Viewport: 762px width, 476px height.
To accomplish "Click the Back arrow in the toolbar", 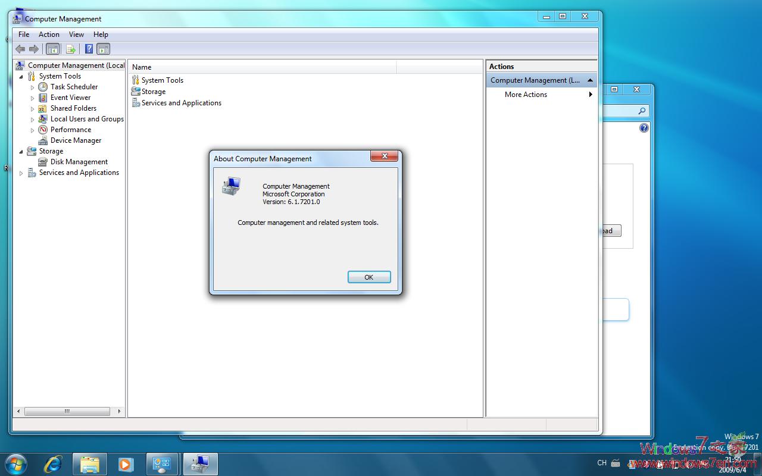I will pyautogui.click(x=20, y=49).
